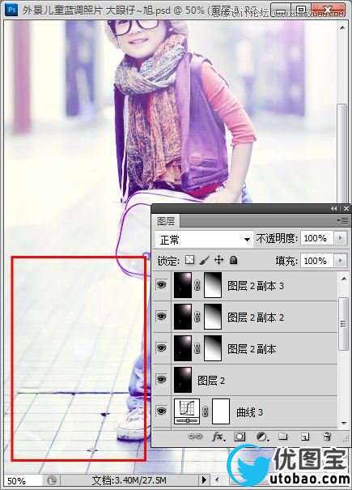Click the delete layer trash icon

(x=327, y=437)
